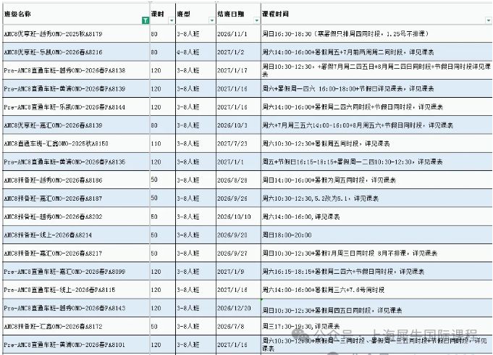Image resolution: width=493 pixels, height=355 pixels.
Task: Select class name cell ending A8217
Action: point(76,253)
